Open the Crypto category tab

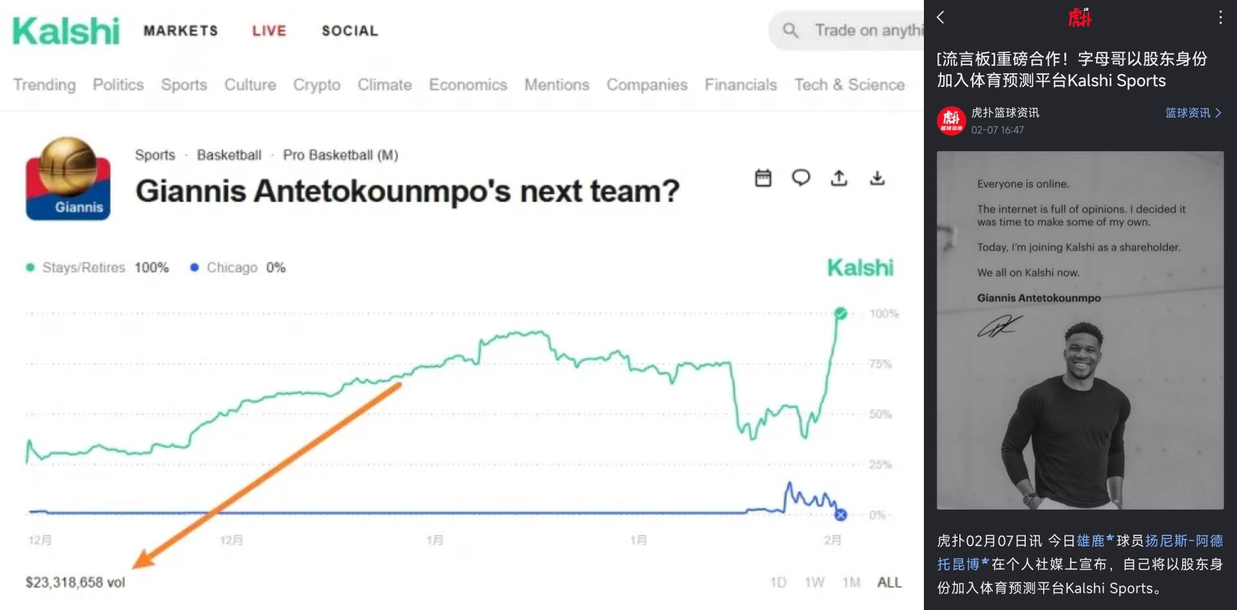click(316, 85)
